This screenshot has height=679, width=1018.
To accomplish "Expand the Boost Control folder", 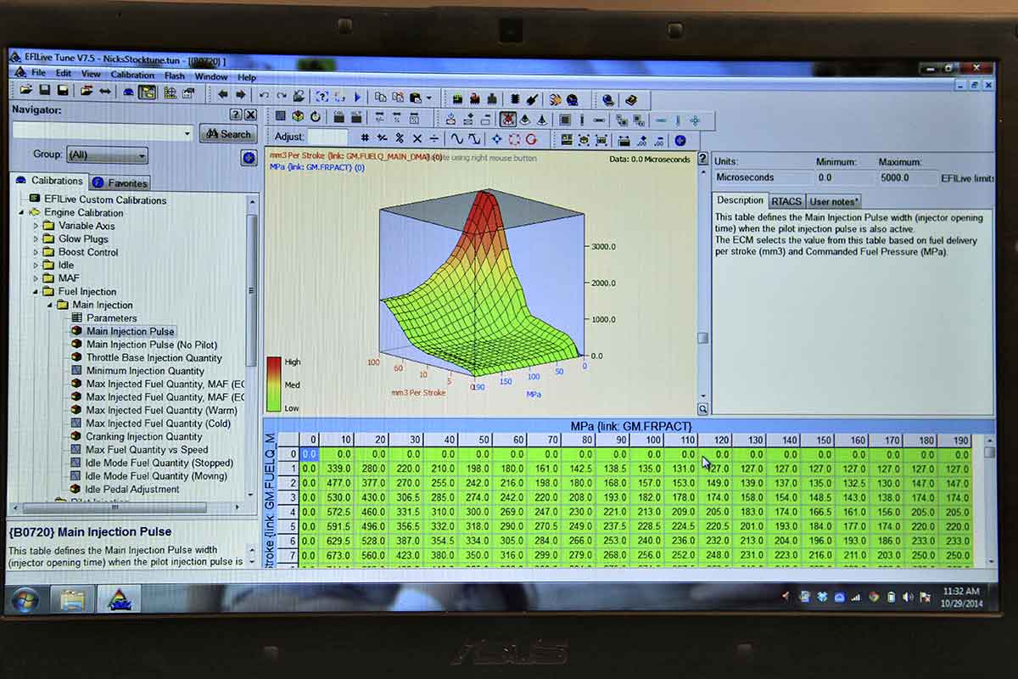I will 36,252.
